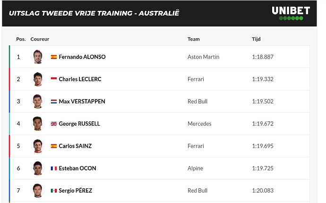Click Esteban Ocon's driver portrait
Screen dimensions: 326x203
[x=38, y=168]
